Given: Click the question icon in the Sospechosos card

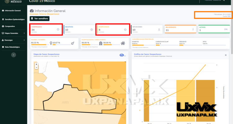Looking at the screenshot, I should pyautogui.click(x=125, y=30).
